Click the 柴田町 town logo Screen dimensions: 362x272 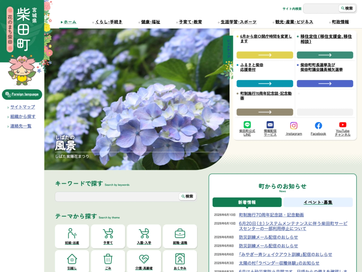click(x=22, y=29)
